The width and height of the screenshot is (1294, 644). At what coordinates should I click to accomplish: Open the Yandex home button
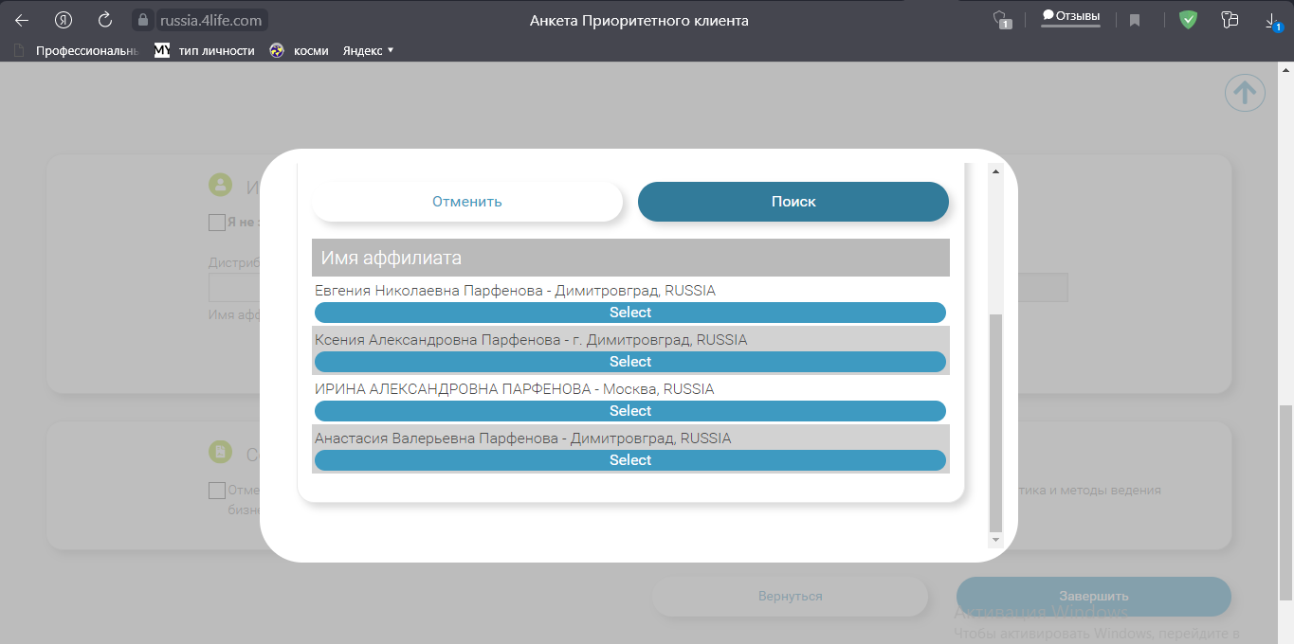tap(64, 20)
